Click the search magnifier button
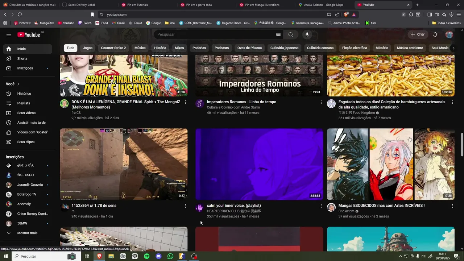This screenshot has height=261, width=464. click(291, 34)
